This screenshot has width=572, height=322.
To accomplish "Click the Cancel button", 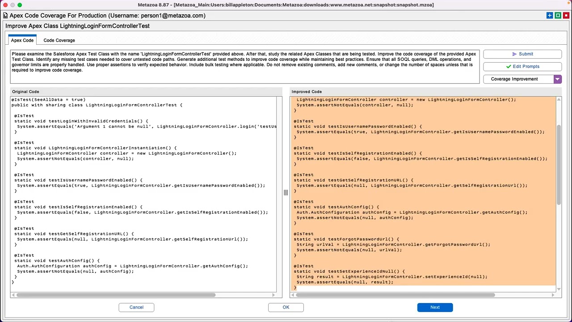I will click(136, 307).
